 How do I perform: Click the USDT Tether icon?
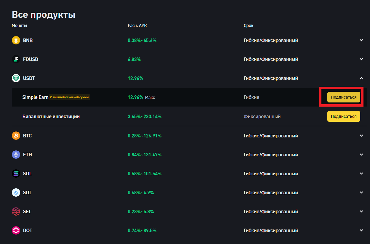coord(16,78)
